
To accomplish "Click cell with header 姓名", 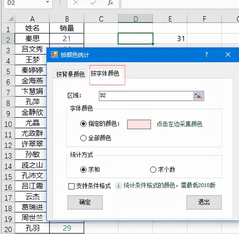I will [32, 28].
